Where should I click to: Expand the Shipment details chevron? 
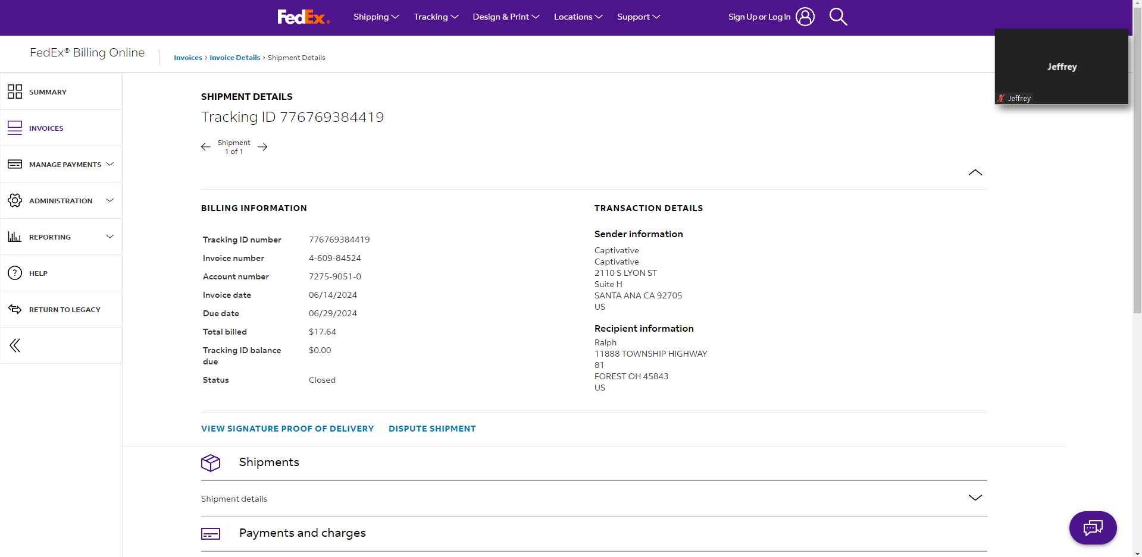pyautogui.click(x=975, y=498)
